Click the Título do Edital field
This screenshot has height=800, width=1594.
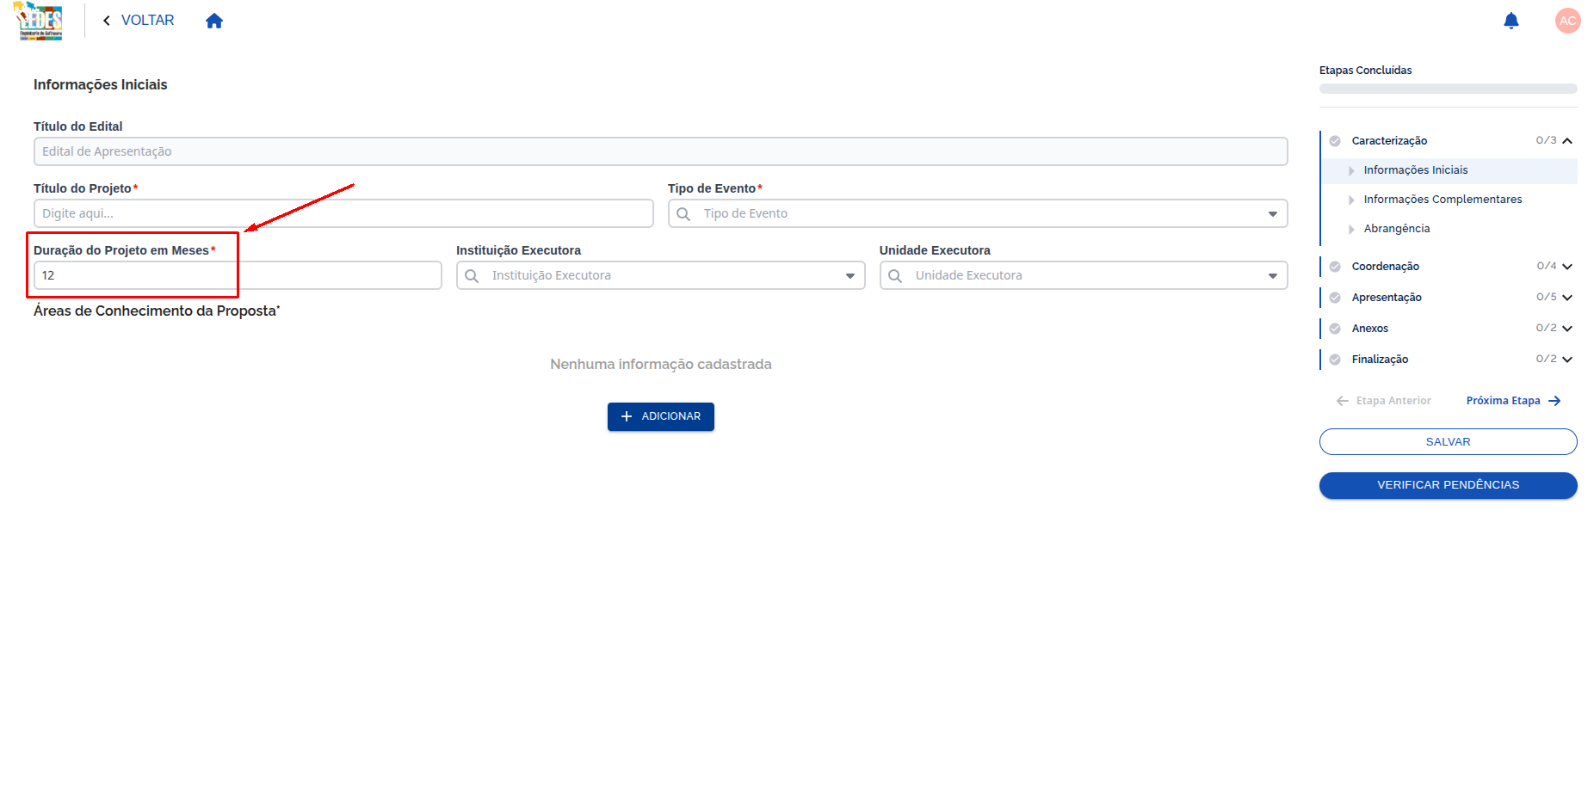tap(660, 151)
